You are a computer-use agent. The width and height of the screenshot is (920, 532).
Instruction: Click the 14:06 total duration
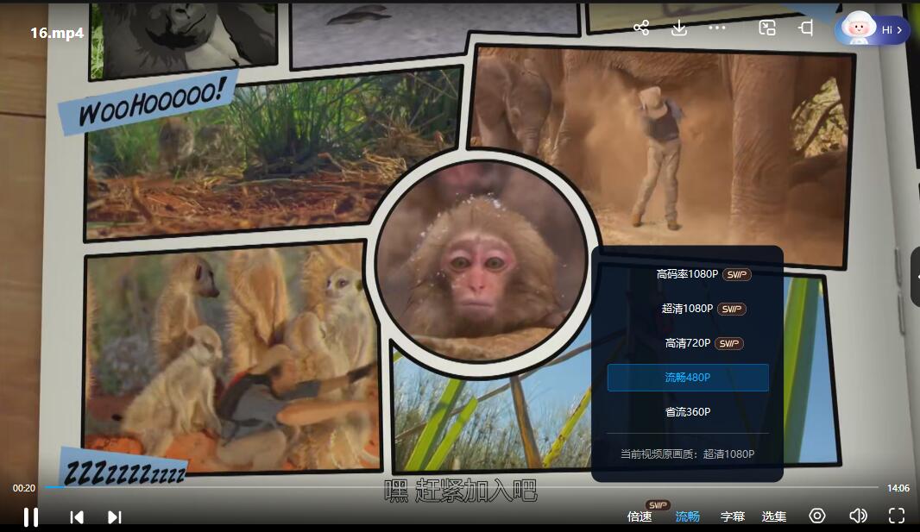click(898, 488)
